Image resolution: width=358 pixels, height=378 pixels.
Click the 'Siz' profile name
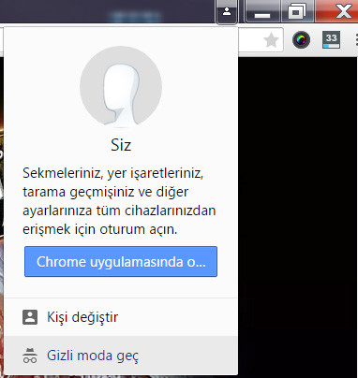(121, 145)
